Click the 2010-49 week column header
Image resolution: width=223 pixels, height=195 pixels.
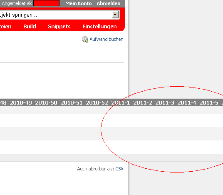21,102
